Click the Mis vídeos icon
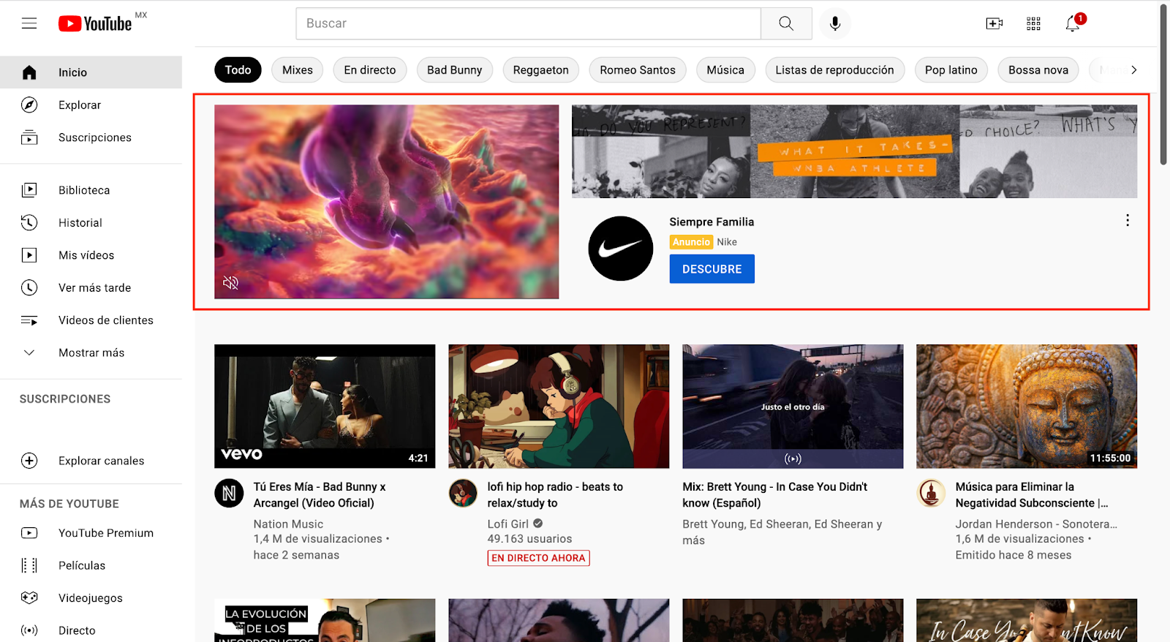The height and width of the screenshot is (642, 1170). click(x=29, y=255)
